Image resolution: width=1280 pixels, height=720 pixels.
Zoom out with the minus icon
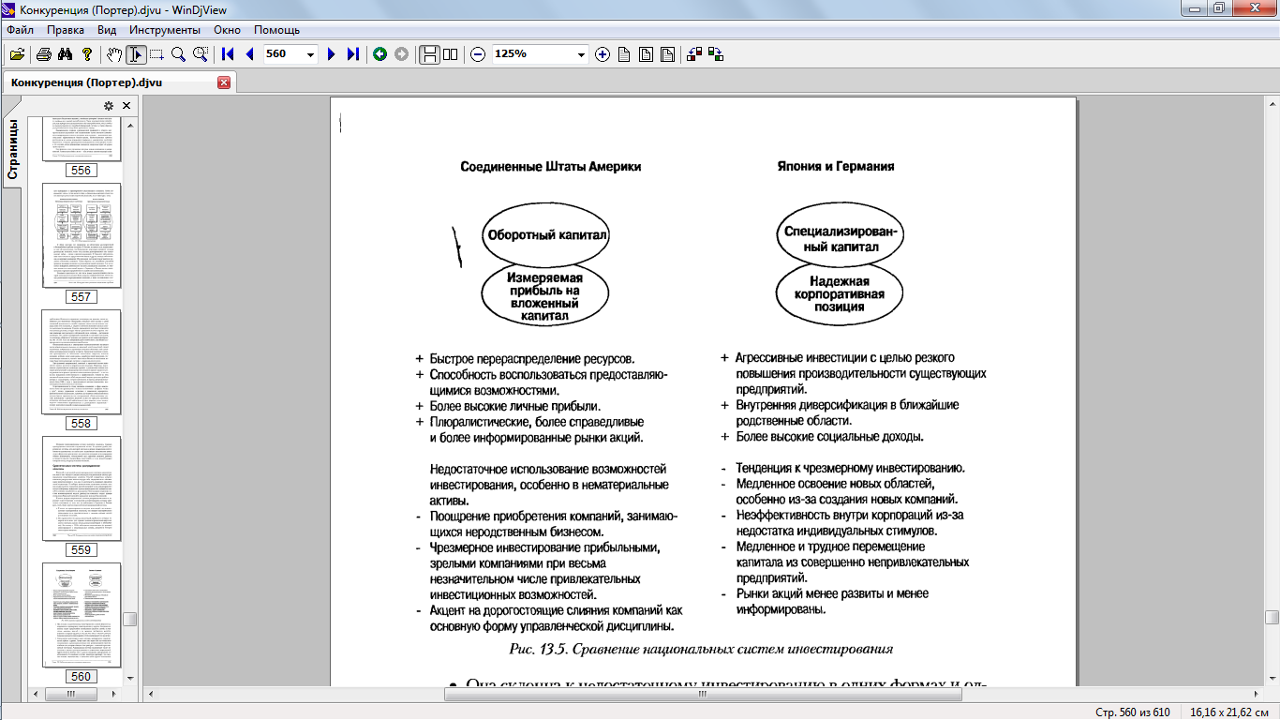(478, 54)
